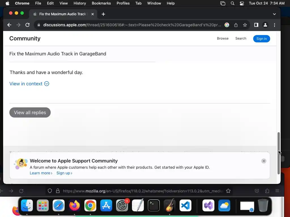This screenshot has width=290, height=217.
Task: Open the cloud weather app in the Dock
Action: (224, 205)
